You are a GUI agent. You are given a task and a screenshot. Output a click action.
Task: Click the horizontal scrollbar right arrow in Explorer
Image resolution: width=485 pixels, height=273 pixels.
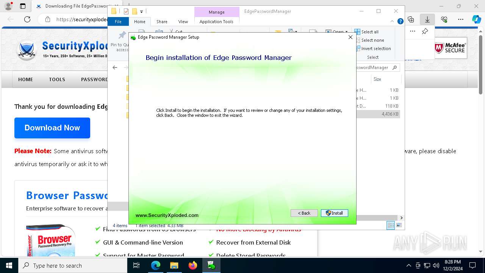(x=401, y=218)
